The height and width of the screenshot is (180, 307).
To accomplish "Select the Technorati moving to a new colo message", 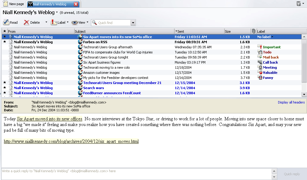I will click(x=152, y=67).
